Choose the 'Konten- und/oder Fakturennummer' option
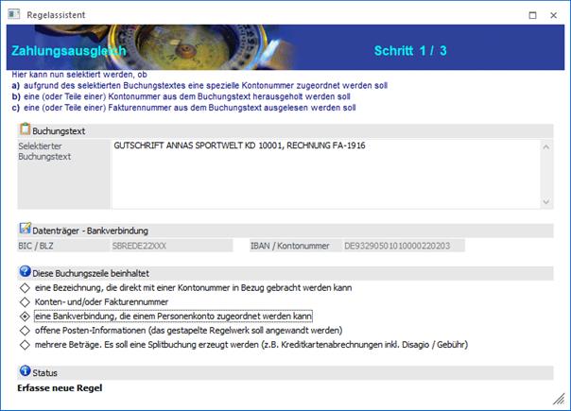The image size is (571, 411). pos(24,300)
